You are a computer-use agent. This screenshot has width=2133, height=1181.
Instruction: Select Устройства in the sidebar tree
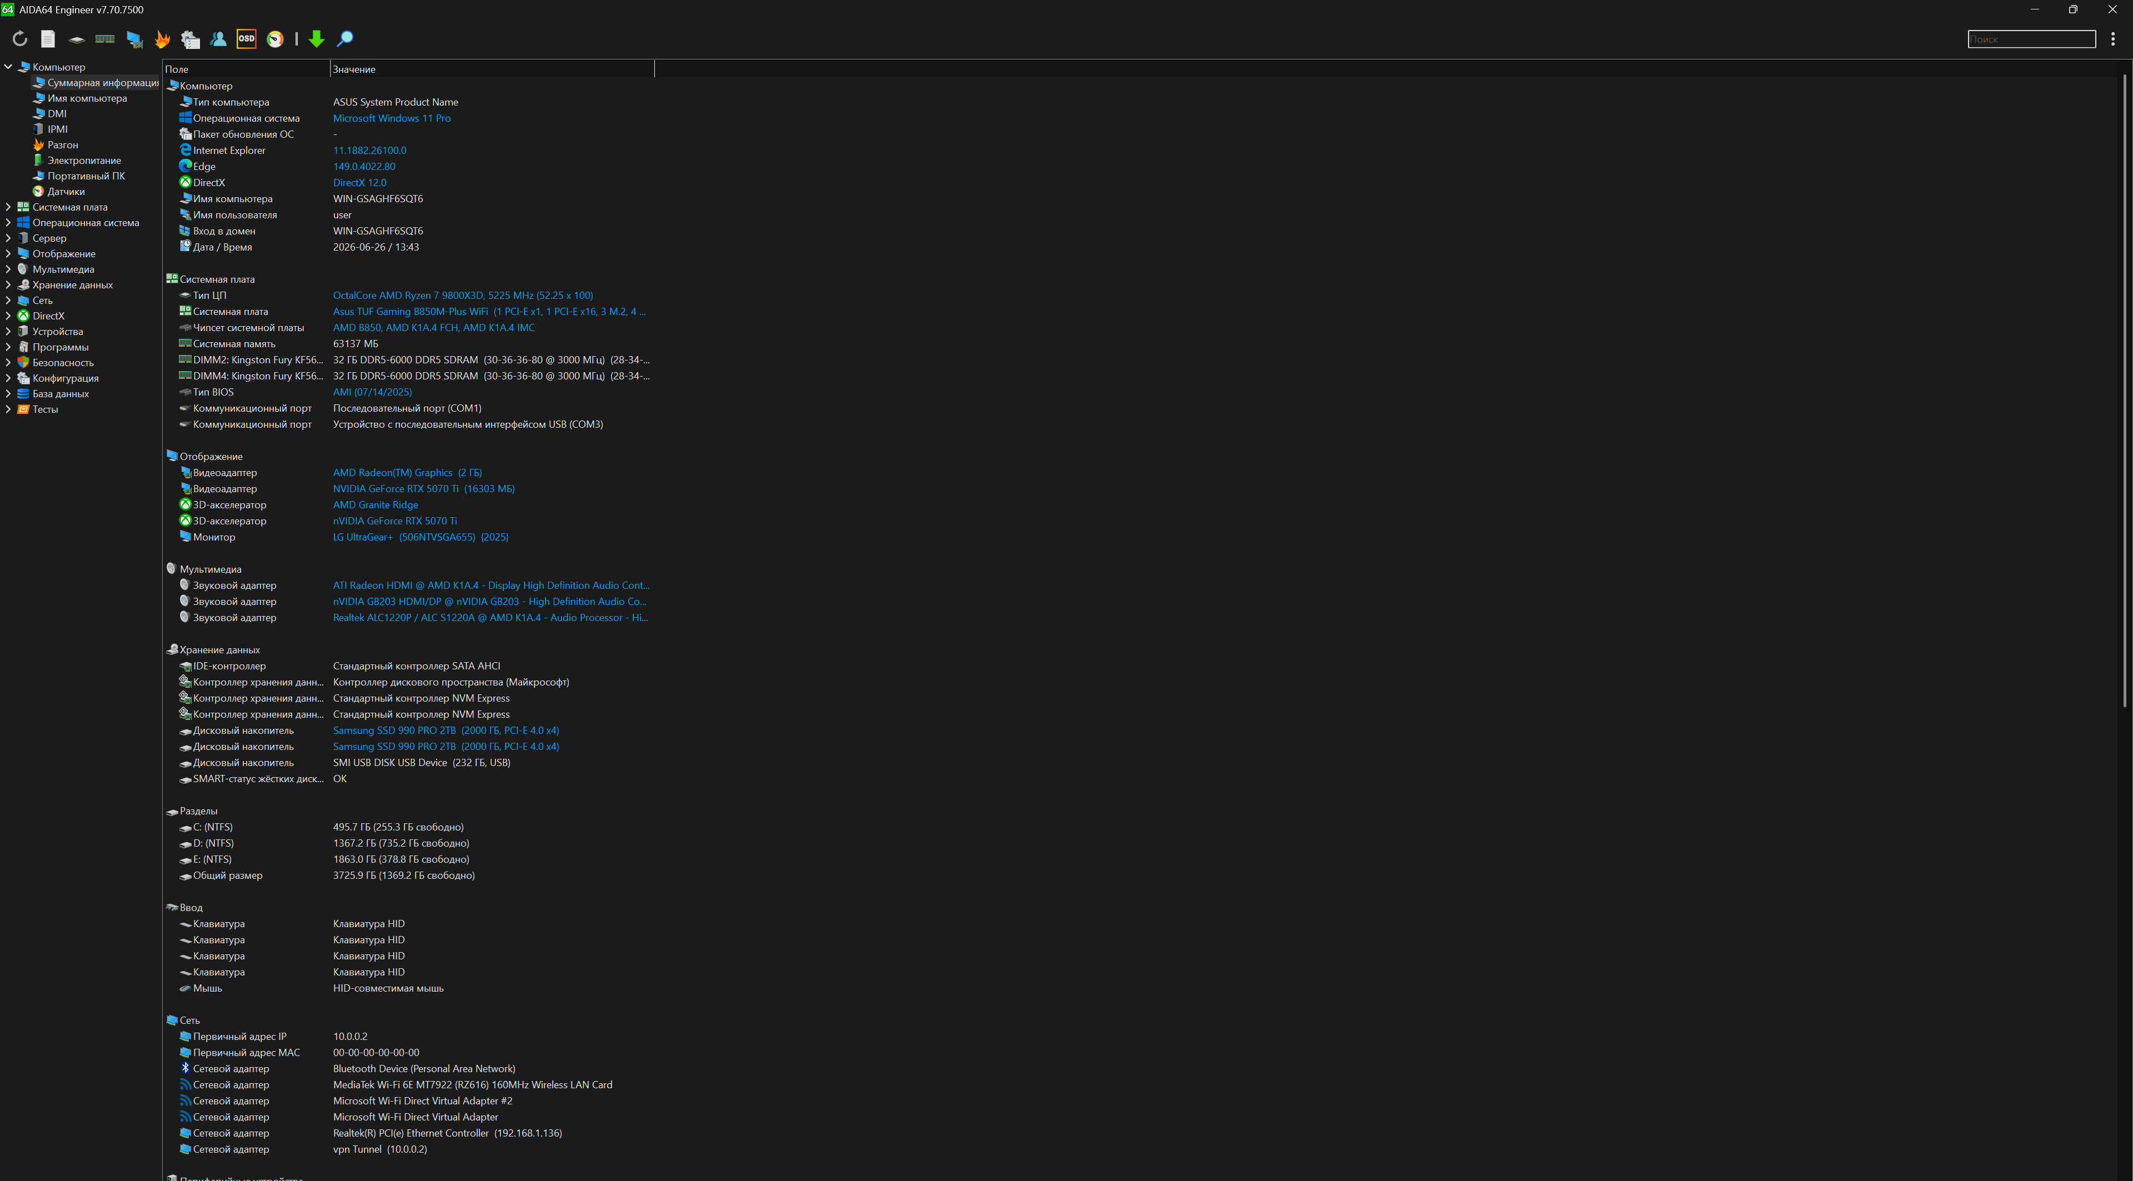point(58,331)
